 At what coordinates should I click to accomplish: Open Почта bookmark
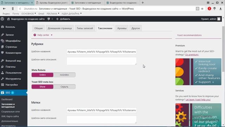tap(15, 13)
